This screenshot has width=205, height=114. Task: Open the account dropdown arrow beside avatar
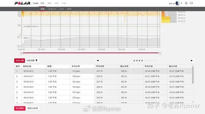[182, 3]
